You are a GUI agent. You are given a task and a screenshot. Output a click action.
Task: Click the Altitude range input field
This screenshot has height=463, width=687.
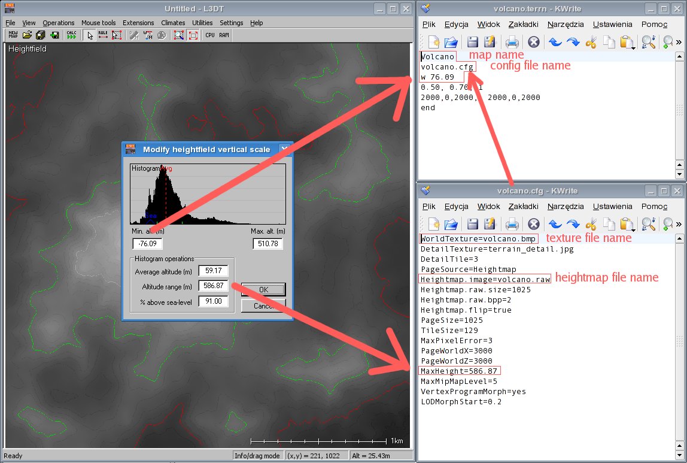pyautogui.click(x=213, y=286)
